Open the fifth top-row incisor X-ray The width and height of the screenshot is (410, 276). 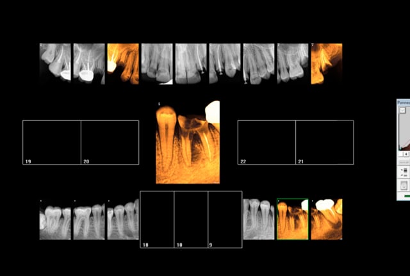[x=191, y=63]
